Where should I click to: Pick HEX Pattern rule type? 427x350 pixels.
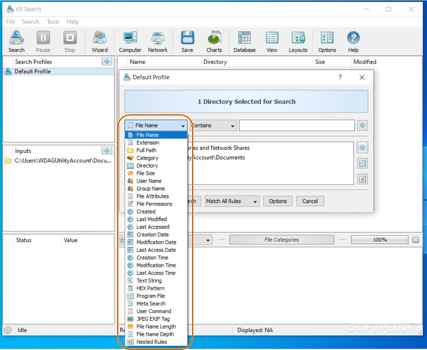click(x=156, y=288)
